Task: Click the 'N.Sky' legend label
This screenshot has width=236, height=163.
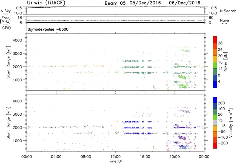Action: pyautogui.click(x=6, y=11)
